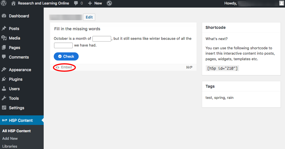Open Libraries under H5P Content
The width and height of the screenshot is (285, 149).
[10, 146]
